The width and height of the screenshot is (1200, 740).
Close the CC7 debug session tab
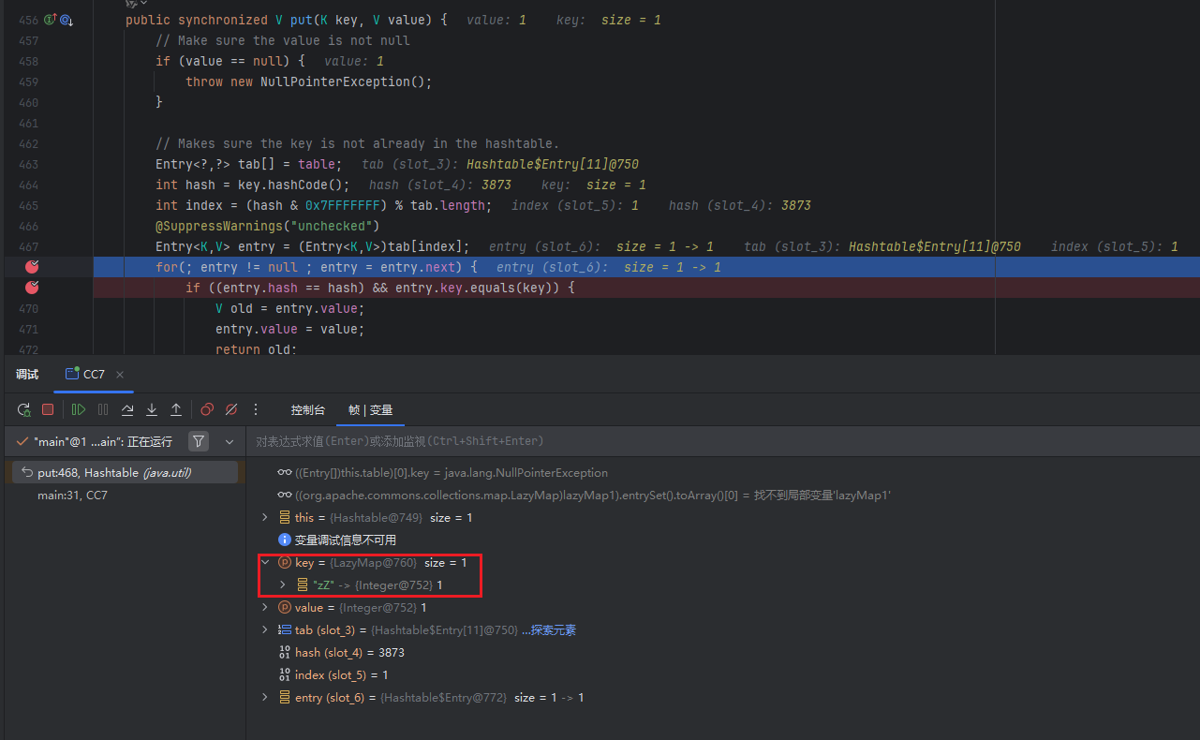click(120, 375)
